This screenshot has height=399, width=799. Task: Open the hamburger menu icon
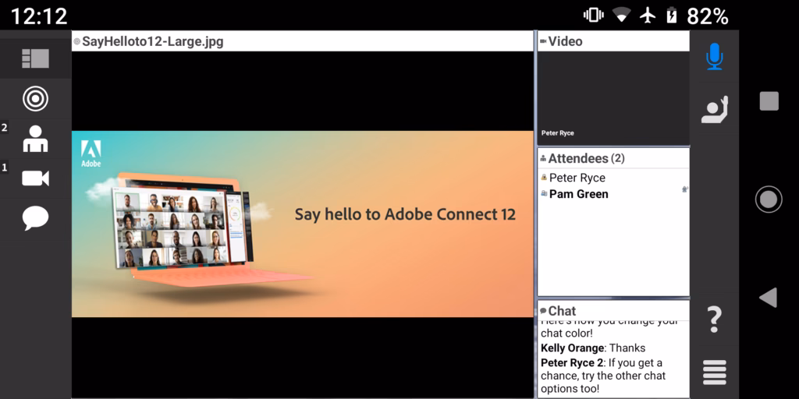point(715,373)
